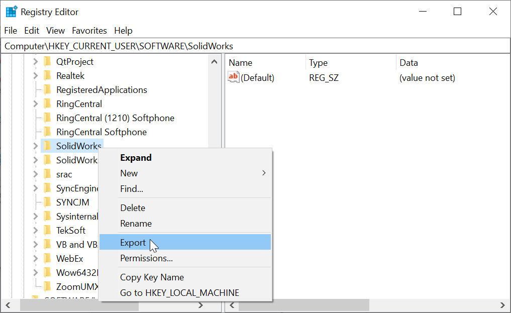
Task: Select Rename in the context menu
Action: tap(135, 224)
